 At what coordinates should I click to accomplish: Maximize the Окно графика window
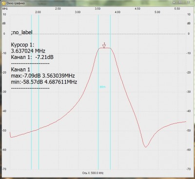pyautogui.click(x=180, y=2)
